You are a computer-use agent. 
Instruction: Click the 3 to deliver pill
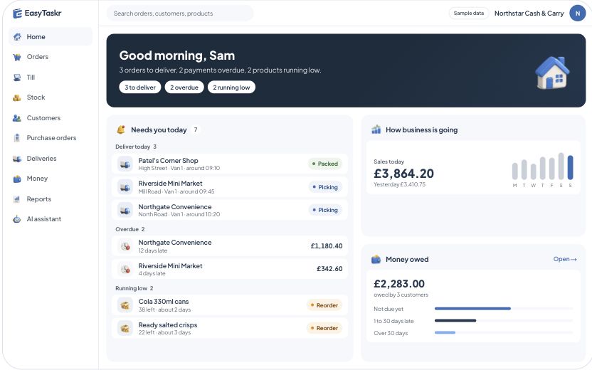140,88
